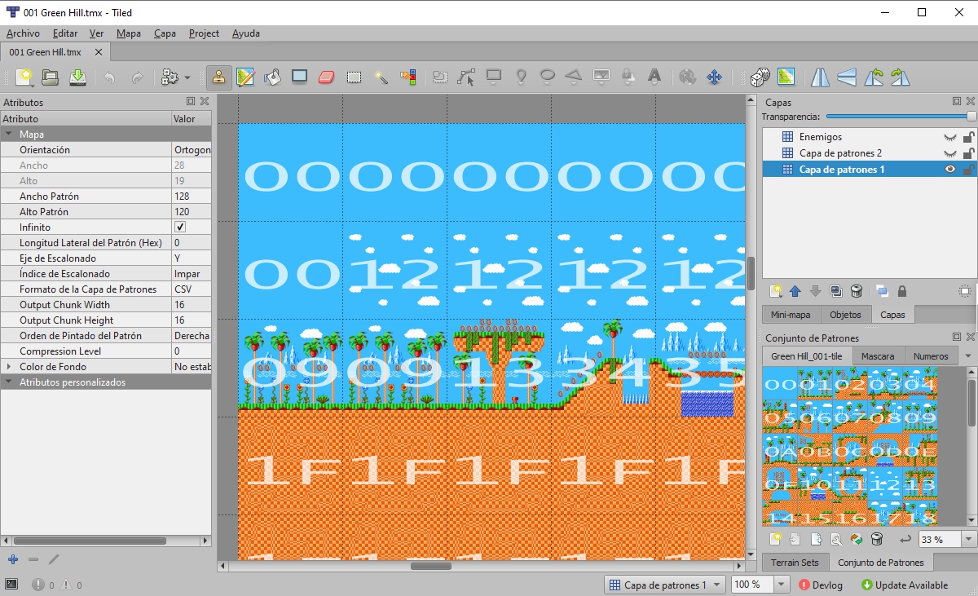Click the Open file folder icon

click(51, 77)
